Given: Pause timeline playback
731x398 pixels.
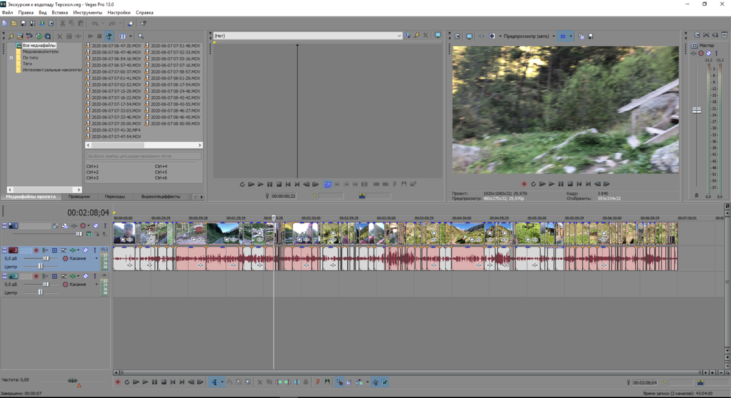Looking at the screenshot, I should click(155, 382).
